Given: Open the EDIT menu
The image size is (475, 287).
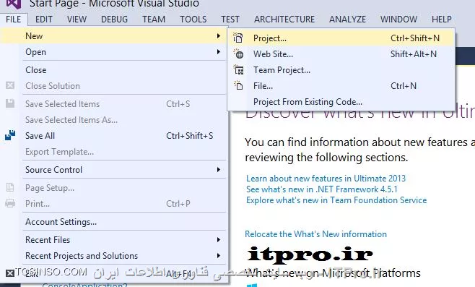Looking at the screenshot, I should coord(44,20).
